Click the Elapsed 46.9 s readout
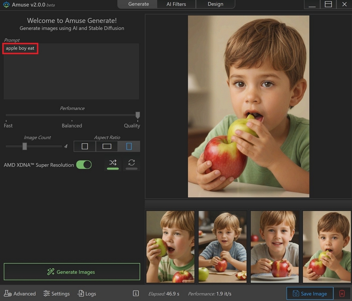The height and width of the screenshot is (301, 352). pyautogui.click(x=164, y=293)
